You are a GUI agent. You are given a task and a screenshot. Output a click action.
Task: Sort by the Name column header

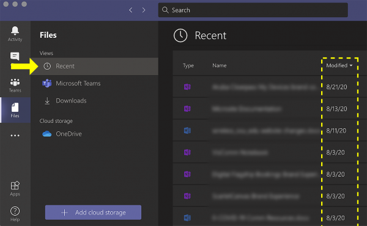tap(220, 65)
